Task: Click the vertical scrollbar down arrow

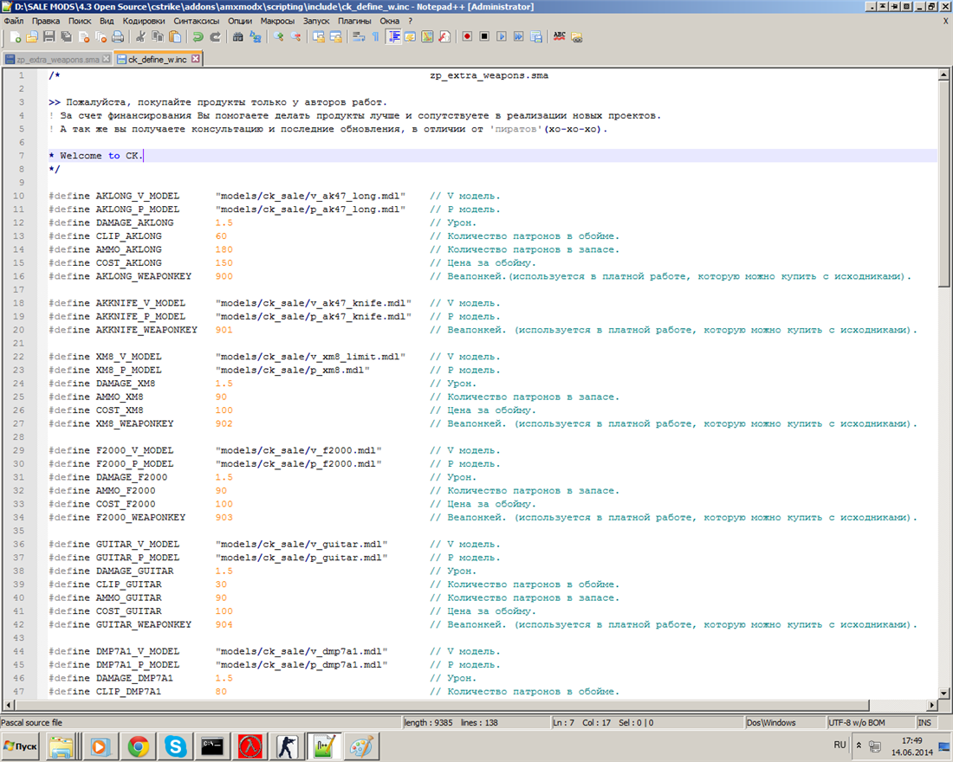Action: (943, 693)
